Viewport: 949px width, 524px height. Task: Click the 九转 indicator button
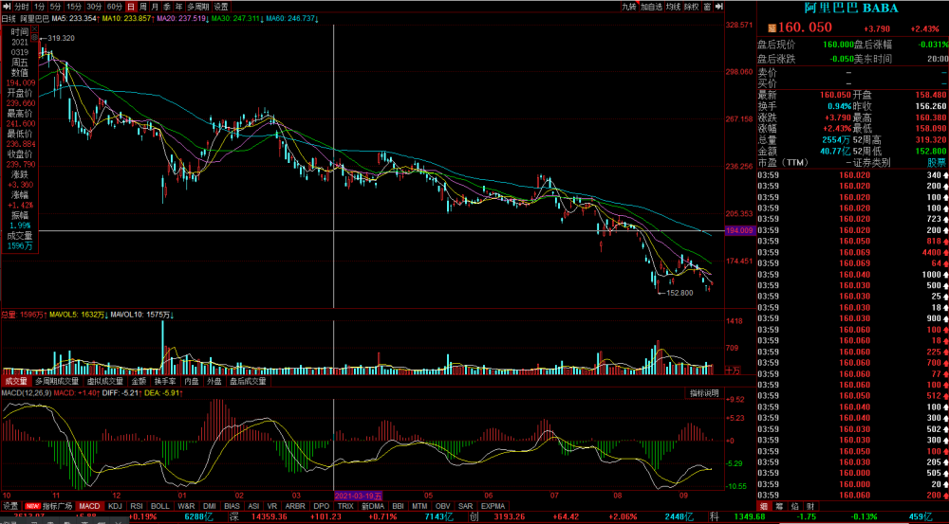point(629,7)
